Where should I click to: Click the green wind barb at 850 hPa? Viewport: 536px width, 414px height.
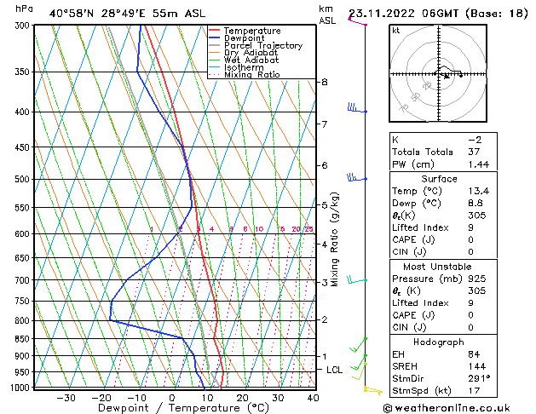click(358, 345)
